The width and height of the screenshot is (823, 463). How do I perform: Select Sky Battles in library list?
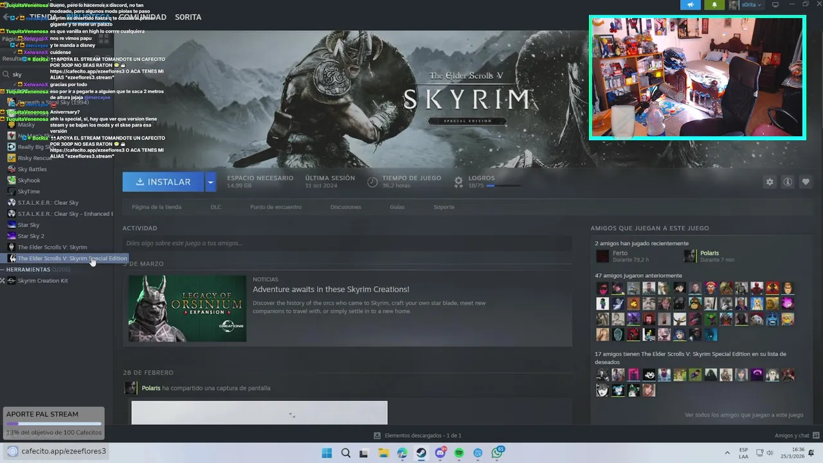click(x=32, y=169)
